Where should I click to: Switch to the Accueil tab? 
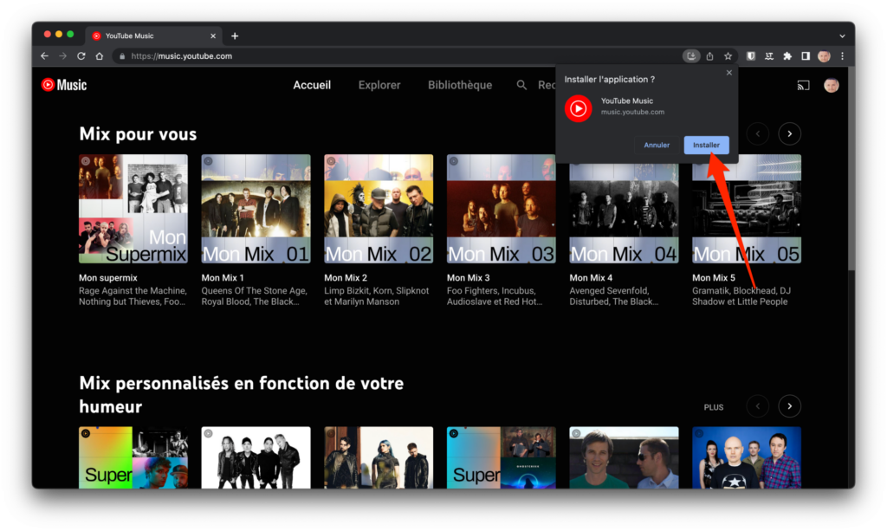(x=312, y=85)
